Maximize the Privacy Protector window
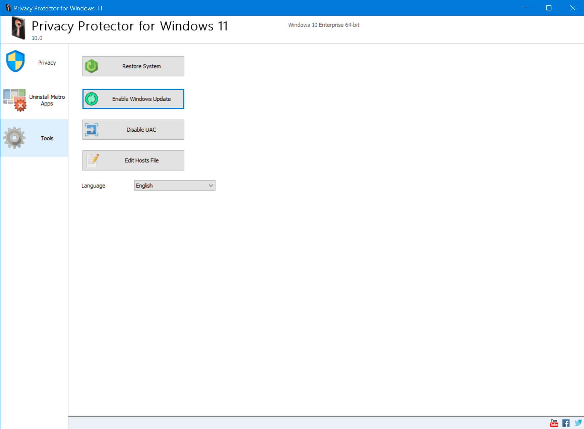 point(549,8)
